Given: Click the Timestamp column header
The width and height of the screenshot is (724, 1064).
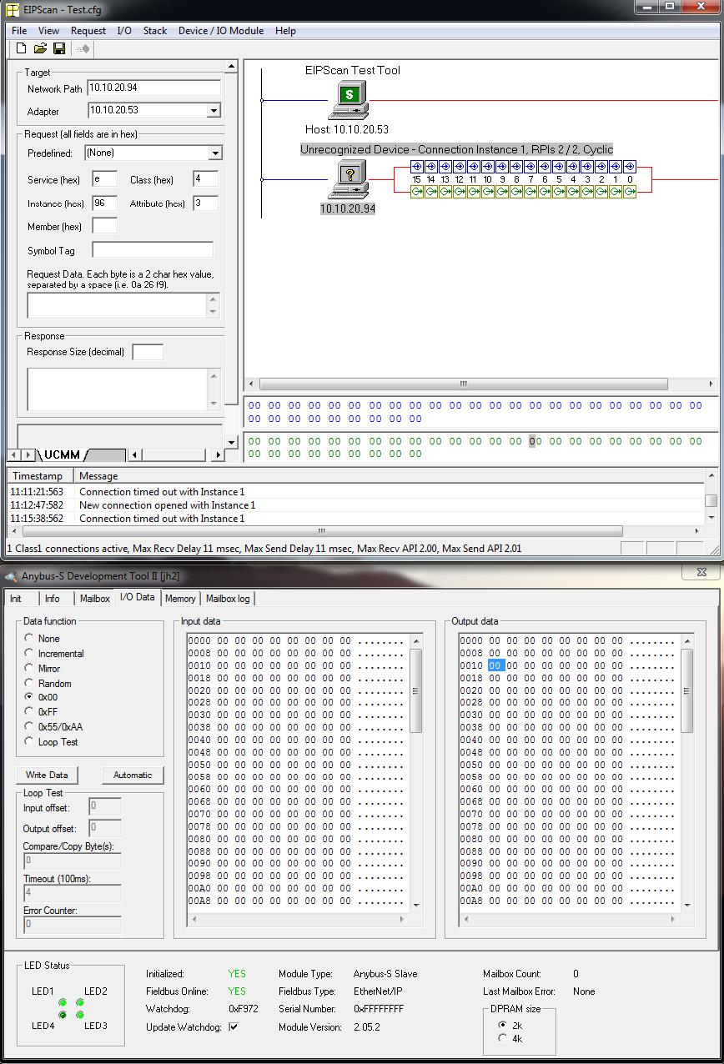Looking at the screenshot, I should pyautogui.click(x=41, y=476).
